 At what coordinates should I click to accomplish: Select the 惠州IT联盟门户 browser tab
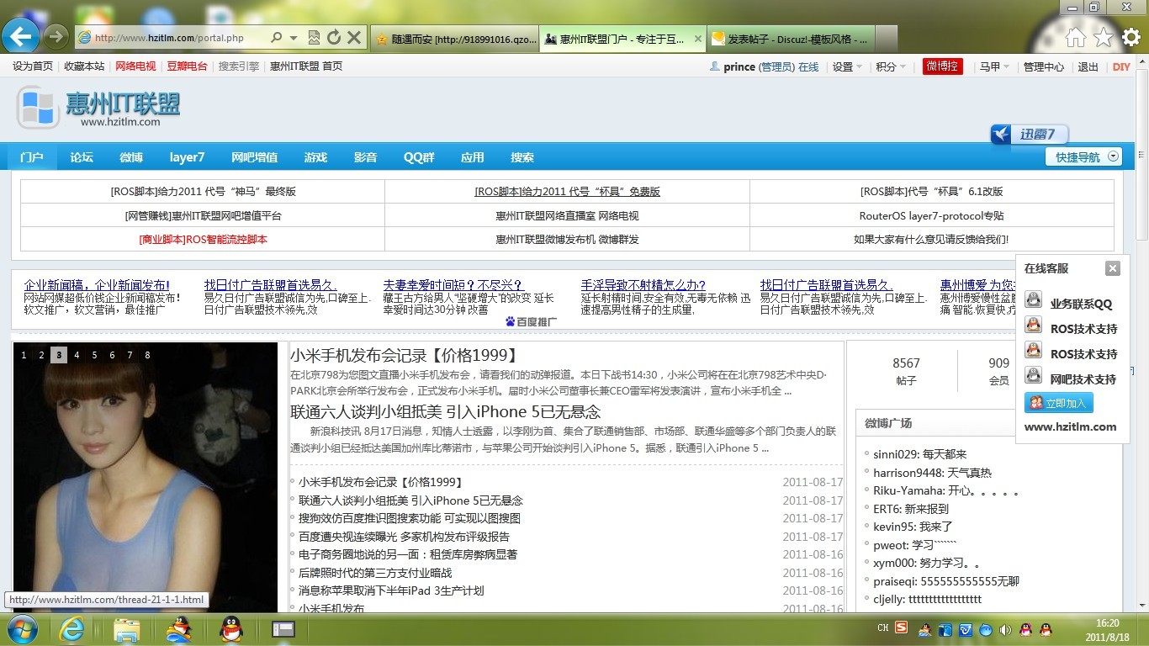(x=622, y=39)
